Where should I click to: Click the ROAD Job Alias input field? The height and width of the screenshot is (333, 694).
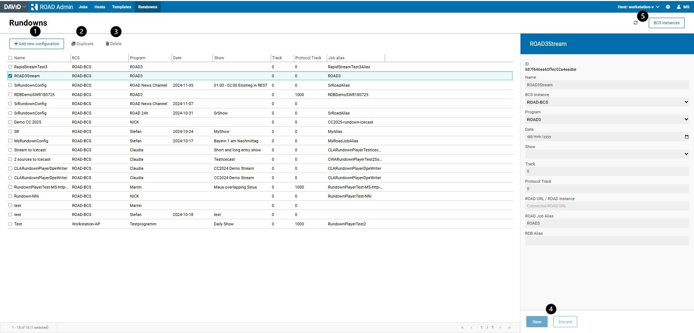pos(607,223)
